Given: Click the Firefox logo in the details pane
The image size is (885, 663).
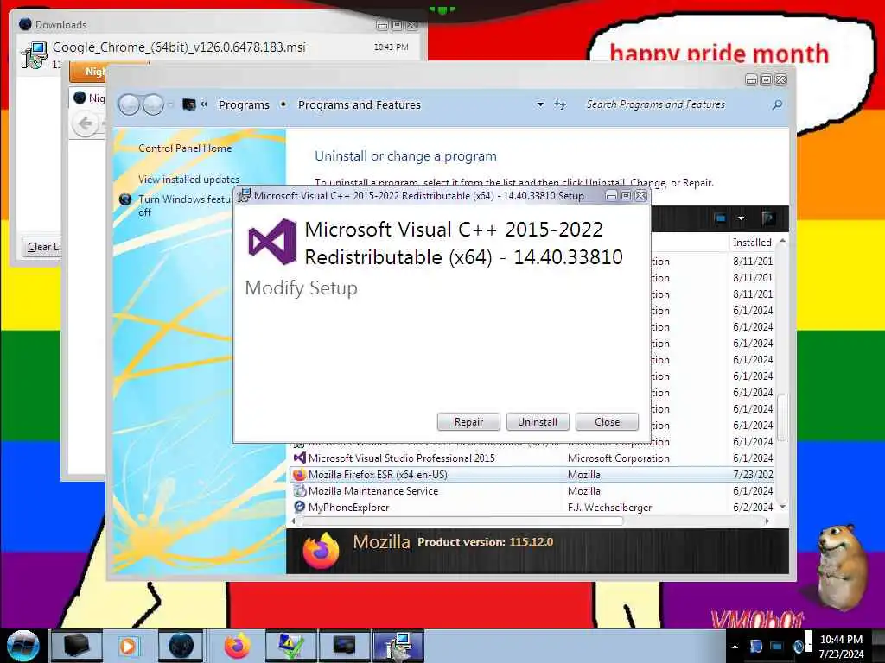Looking at the screenshot, I should pos(321,551).
